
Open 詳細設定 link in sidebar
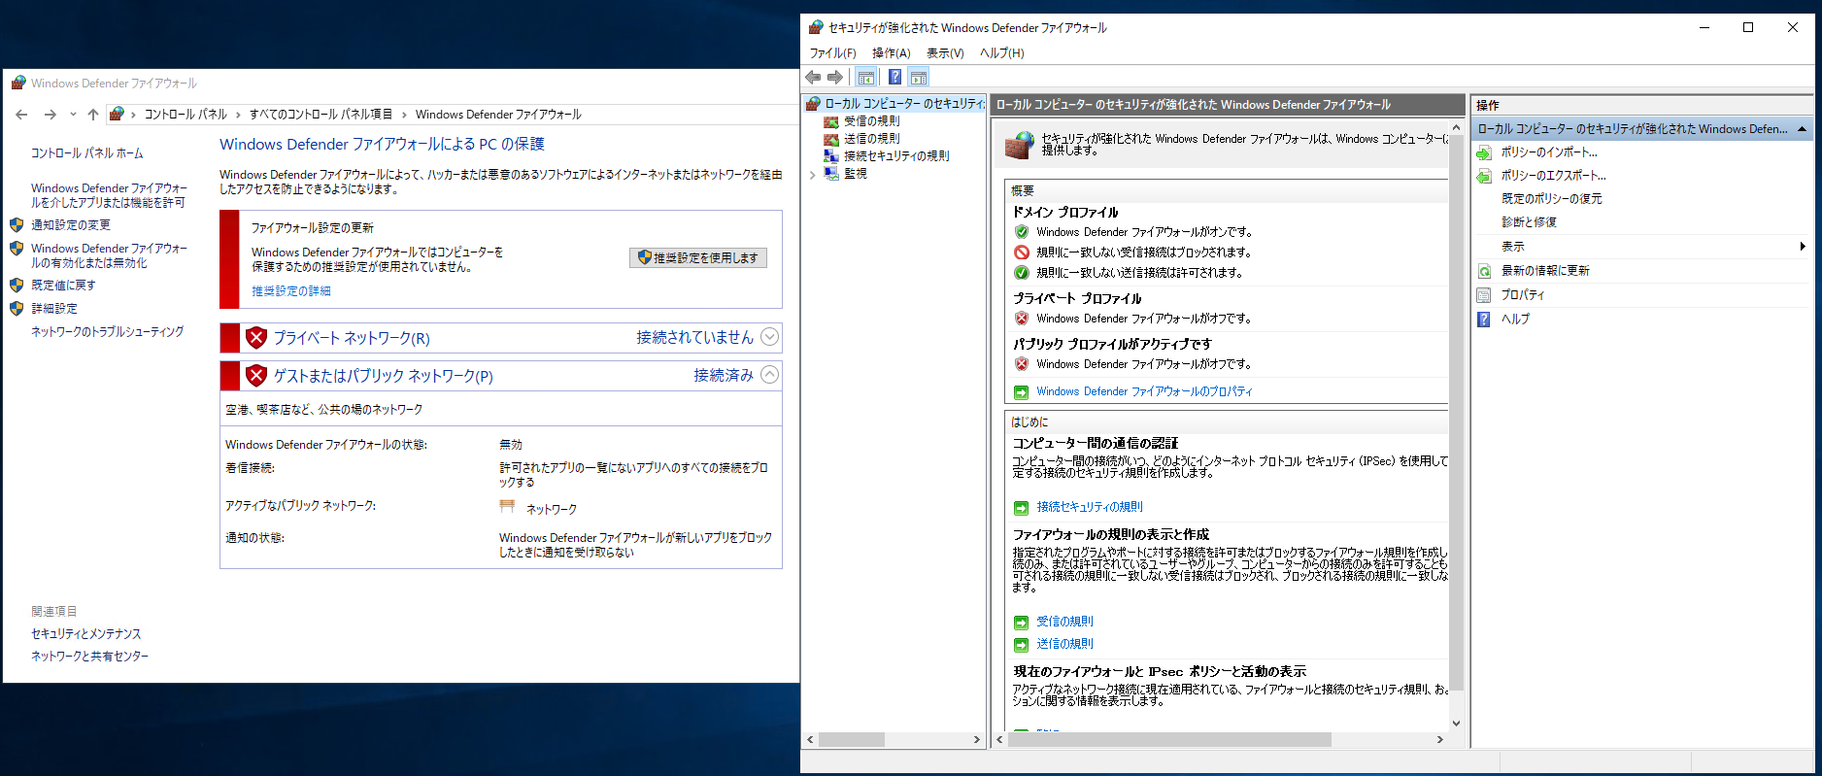(x=54, y=309)
